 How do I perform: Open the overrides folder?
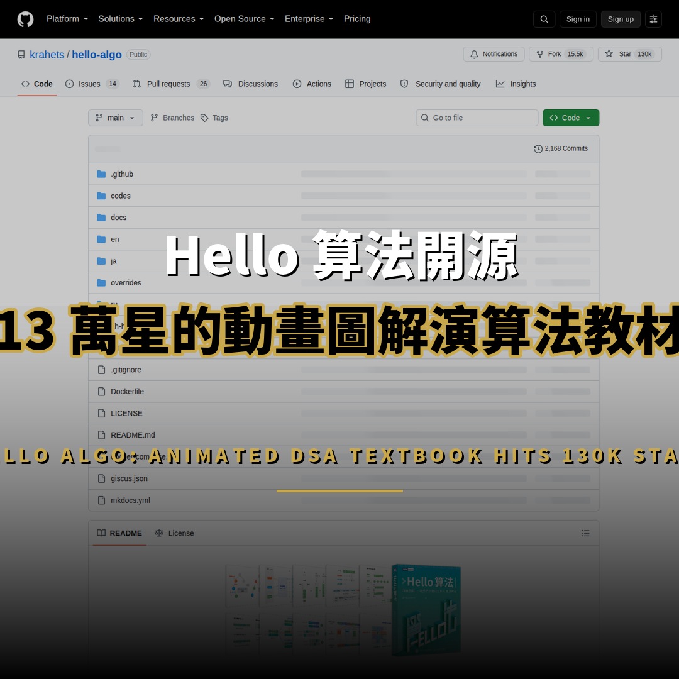pyautogui.click(x=126, y=283)
